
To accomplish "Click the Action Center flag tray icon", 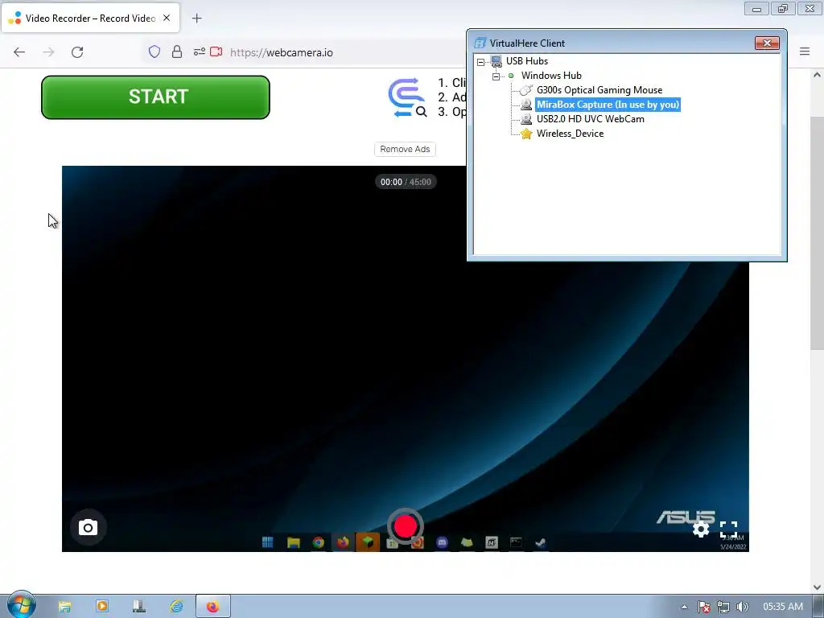I will [703, 607].
